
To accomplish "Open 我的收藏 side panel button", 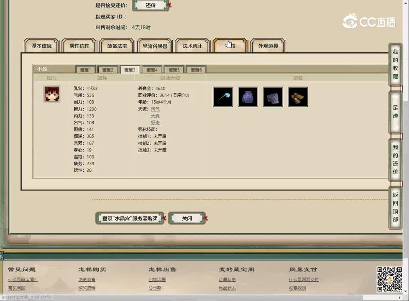I will [395, 64].
